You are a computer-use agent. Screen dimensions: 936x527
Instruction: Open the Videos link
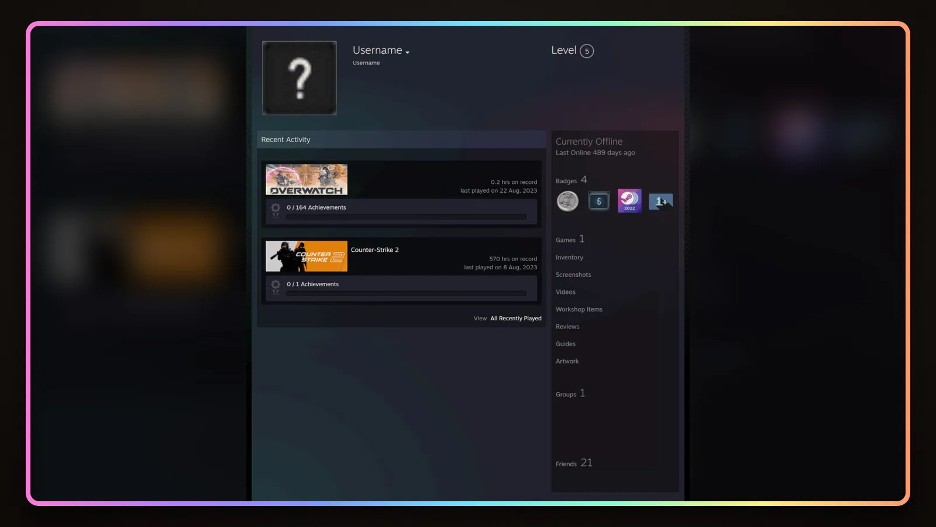[x=566, y=292]
